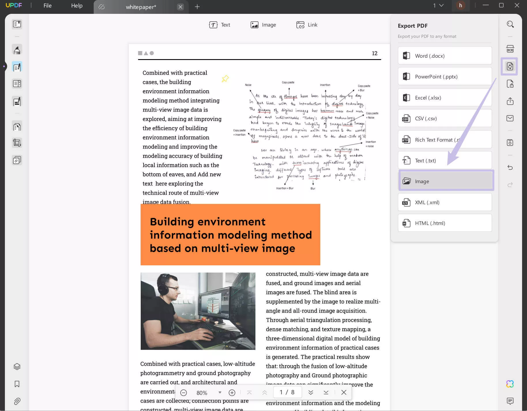Open the UPDF AI assistant

(x=510, y=384)
